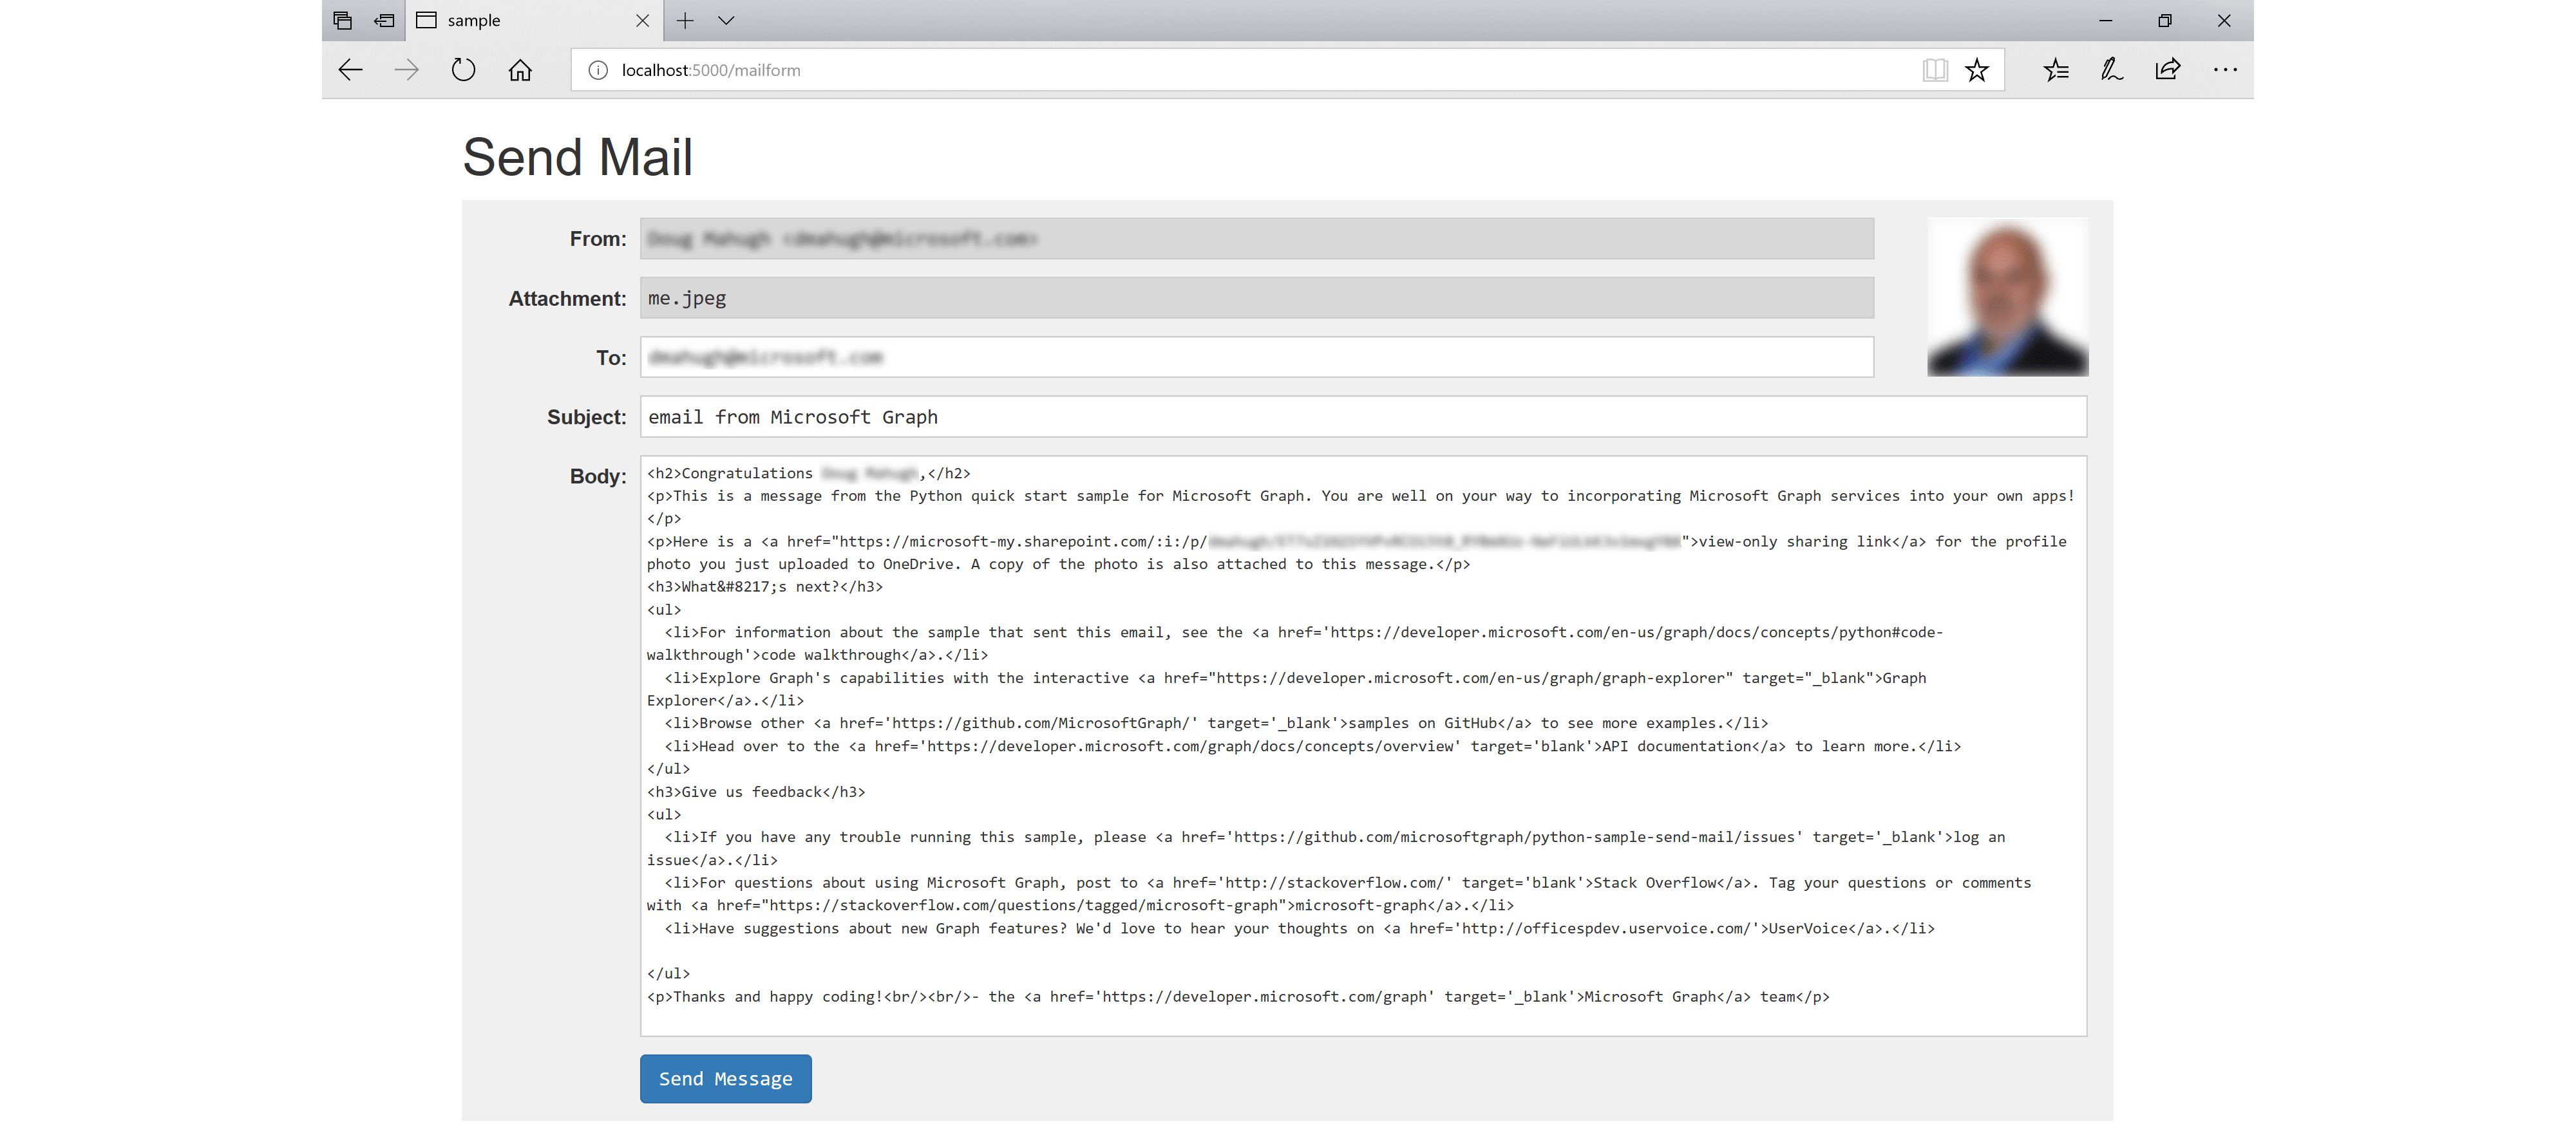View site information in the address bar
Screen dimensions: 2576x1133
click(597, 69)
